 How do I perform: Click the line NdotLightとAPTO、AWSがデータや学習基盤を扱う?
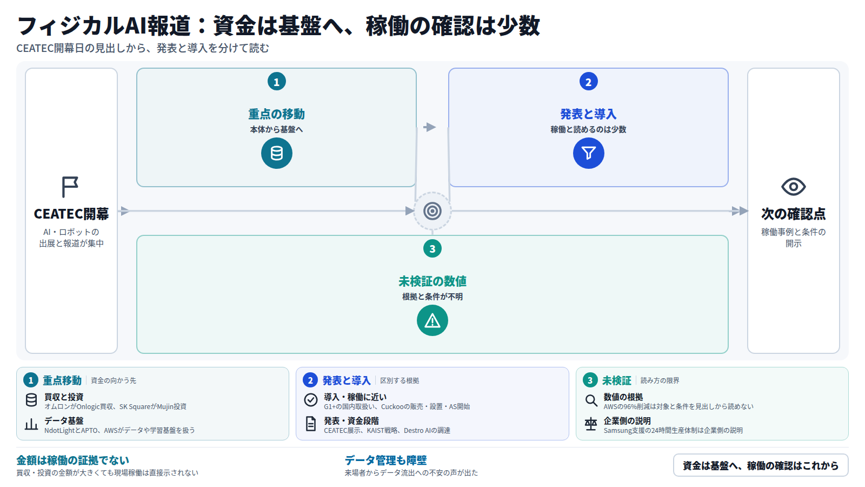tap(119, 430)
